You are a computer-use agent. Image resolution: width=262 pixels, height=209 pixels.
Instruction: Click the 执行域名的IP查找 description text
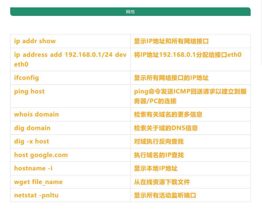click(159, 155)
